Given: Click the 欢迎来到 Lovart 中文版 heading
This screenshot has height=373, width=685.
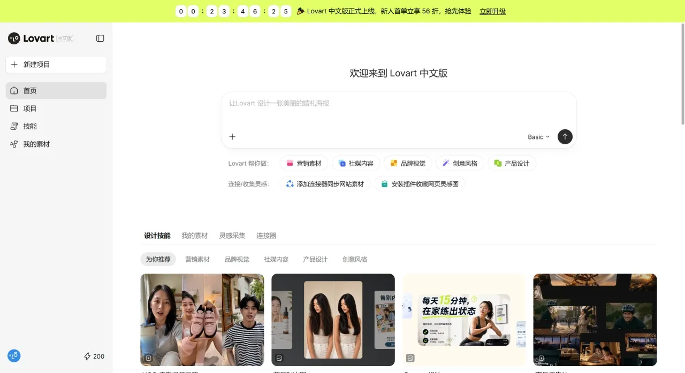Looking at the screenshot, I should click(399, 73).
